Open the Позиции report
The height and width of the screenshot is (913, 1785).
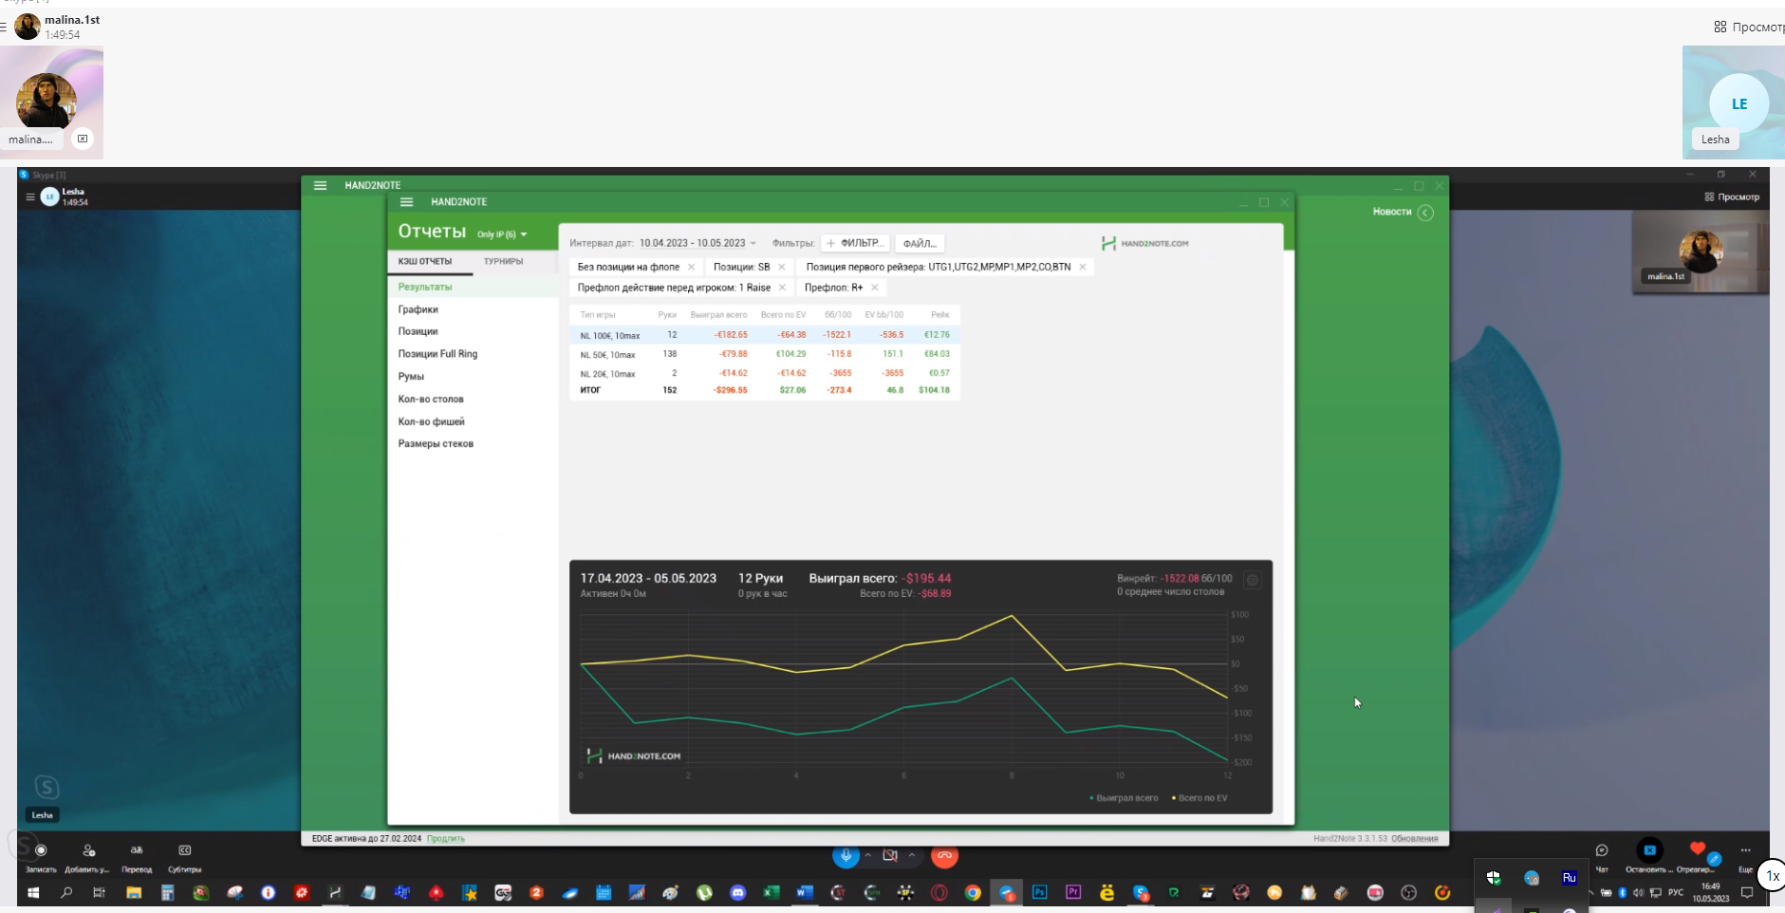click(x=418, y=331)
